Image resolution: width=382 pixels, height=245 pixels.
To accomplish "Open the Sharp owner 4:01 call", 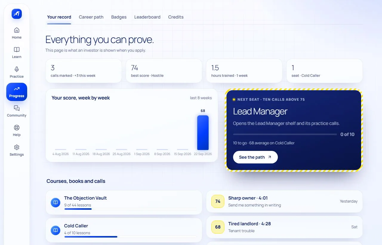I will coord(284,201).
